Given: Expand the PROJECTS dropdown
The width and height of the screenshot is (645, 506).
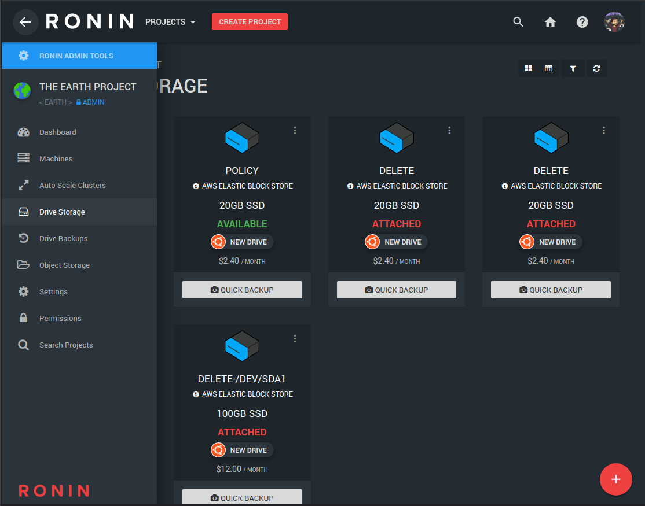Looking at the screenshot, I should 170,22.
